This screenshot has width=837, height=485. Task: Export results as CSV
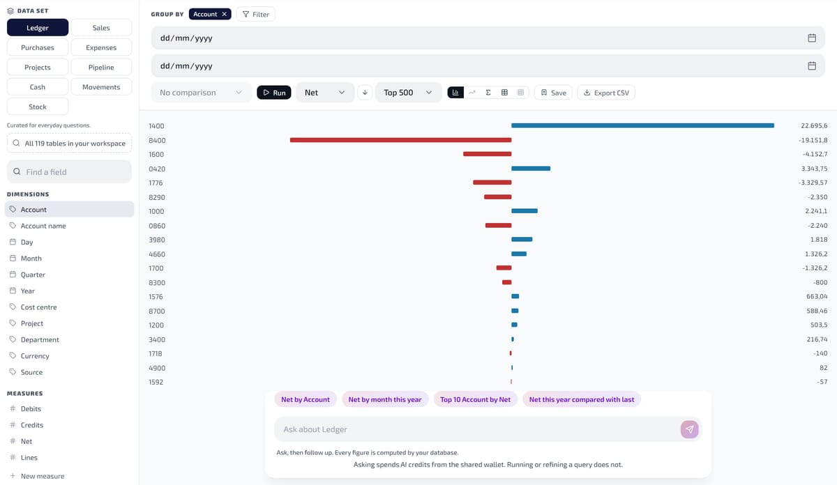[x=606, y=92]
